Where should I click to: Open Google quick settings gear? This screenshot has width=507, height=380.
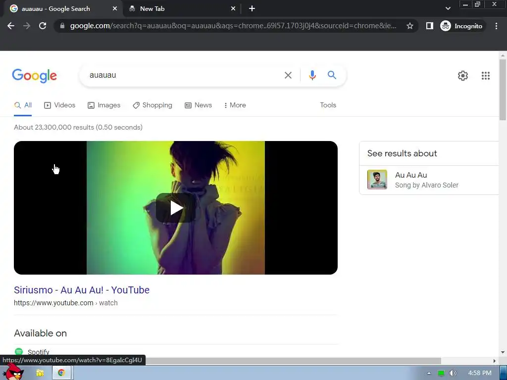[x=463, y=76]
